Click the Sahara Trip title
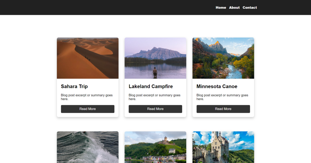This screenshot has height=163, width=311. pos(74,86)
